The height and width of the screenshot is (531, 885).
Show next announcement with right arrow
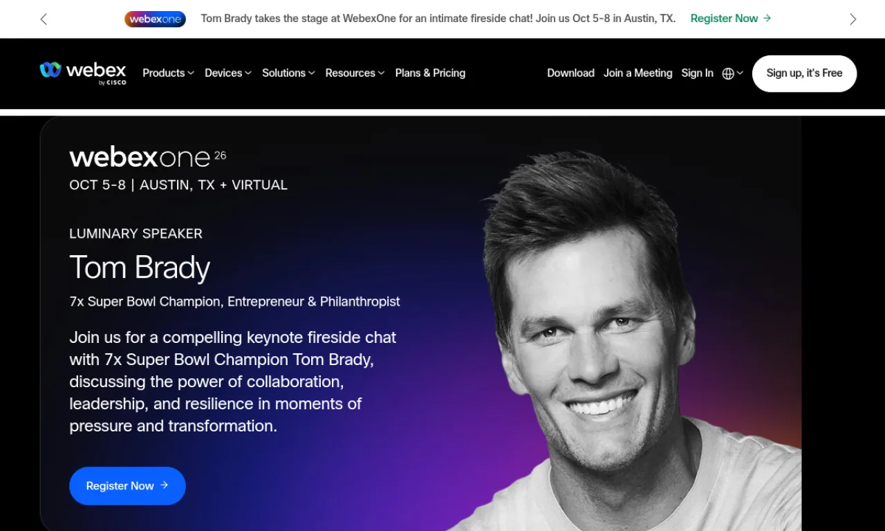853,19
